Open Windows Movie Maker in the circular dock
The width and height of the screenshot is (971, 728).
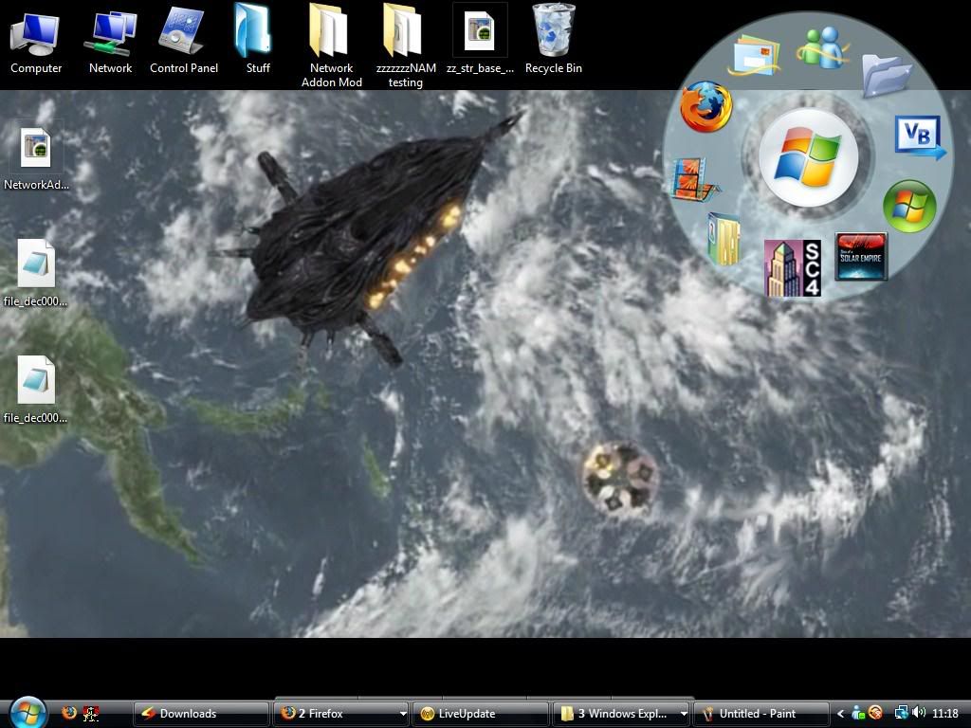695,179
